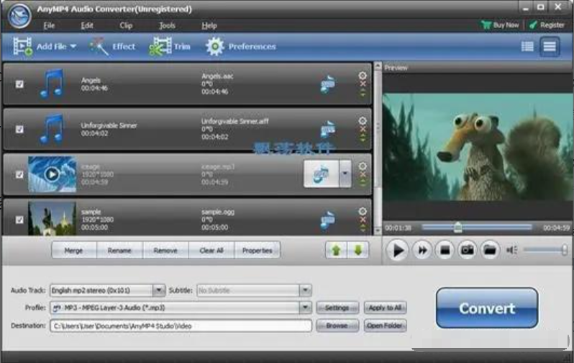Click the Buy Now cart icon

coord(486,25)
